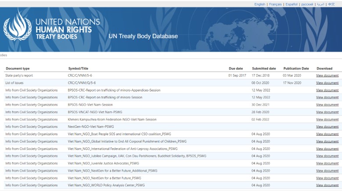The width and height of the screenshot is (342, 192).
Task: Click the Symbol/Title column header
Action: tap(78, 68)
